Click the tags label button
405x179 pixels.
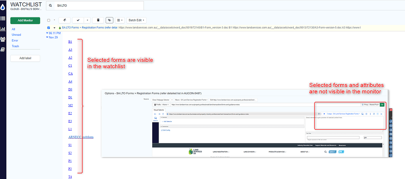(110, 20)
